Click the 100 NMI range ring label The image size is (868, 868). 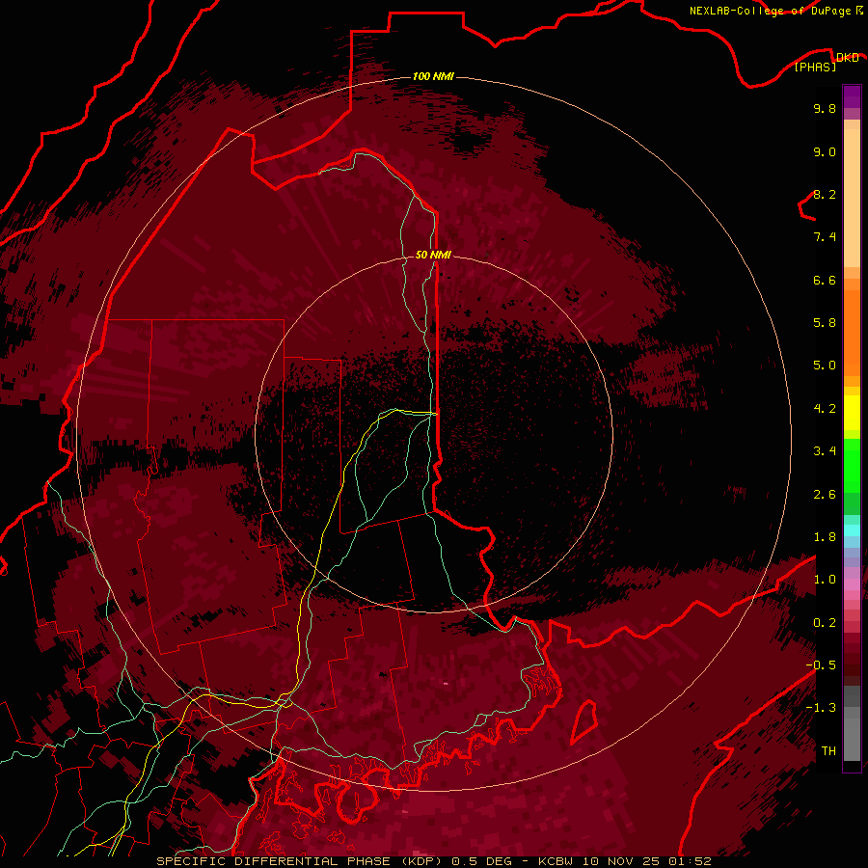click(x=433, y=76)
